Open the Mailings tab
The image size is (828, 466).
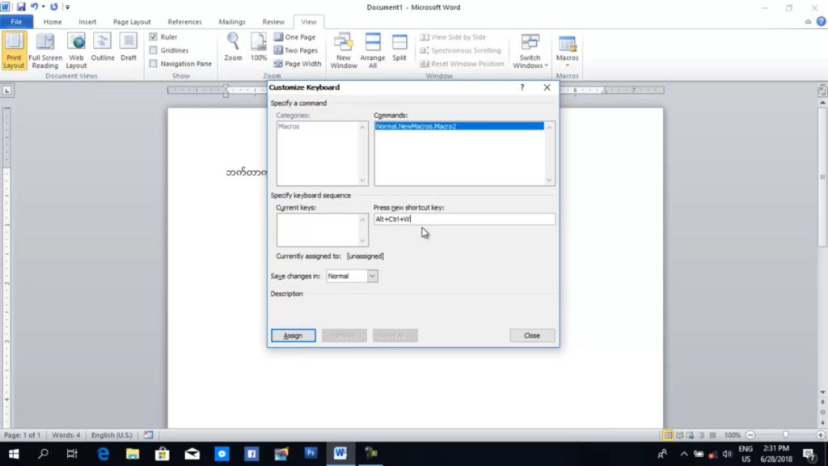pyautogui.click(x=232, y=22)
